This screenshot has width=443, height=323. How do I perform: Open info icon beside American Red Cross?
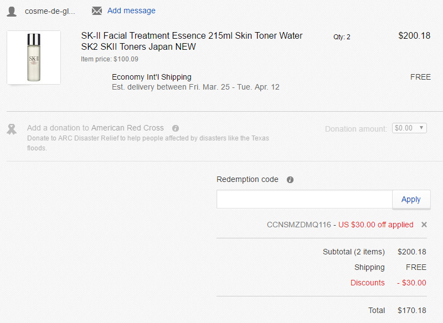(x=176, y=128)
